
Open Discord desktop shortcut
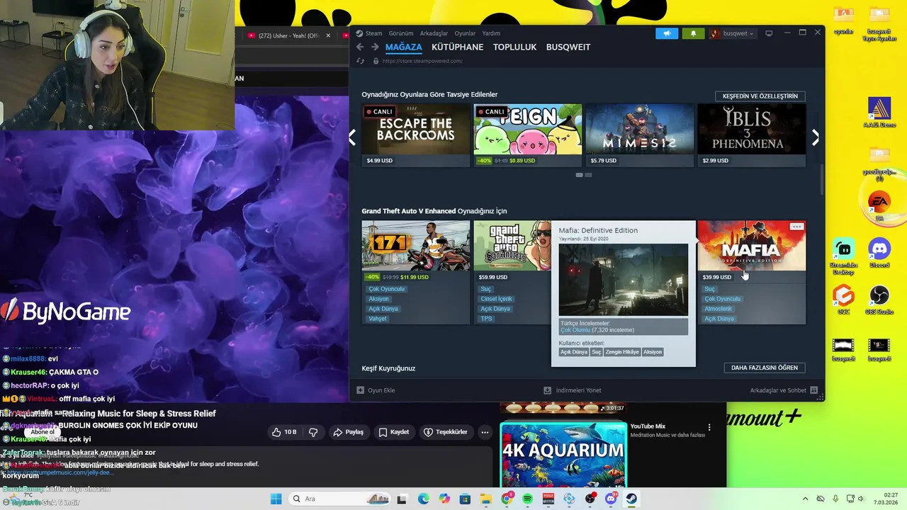[x=879, y=254]
